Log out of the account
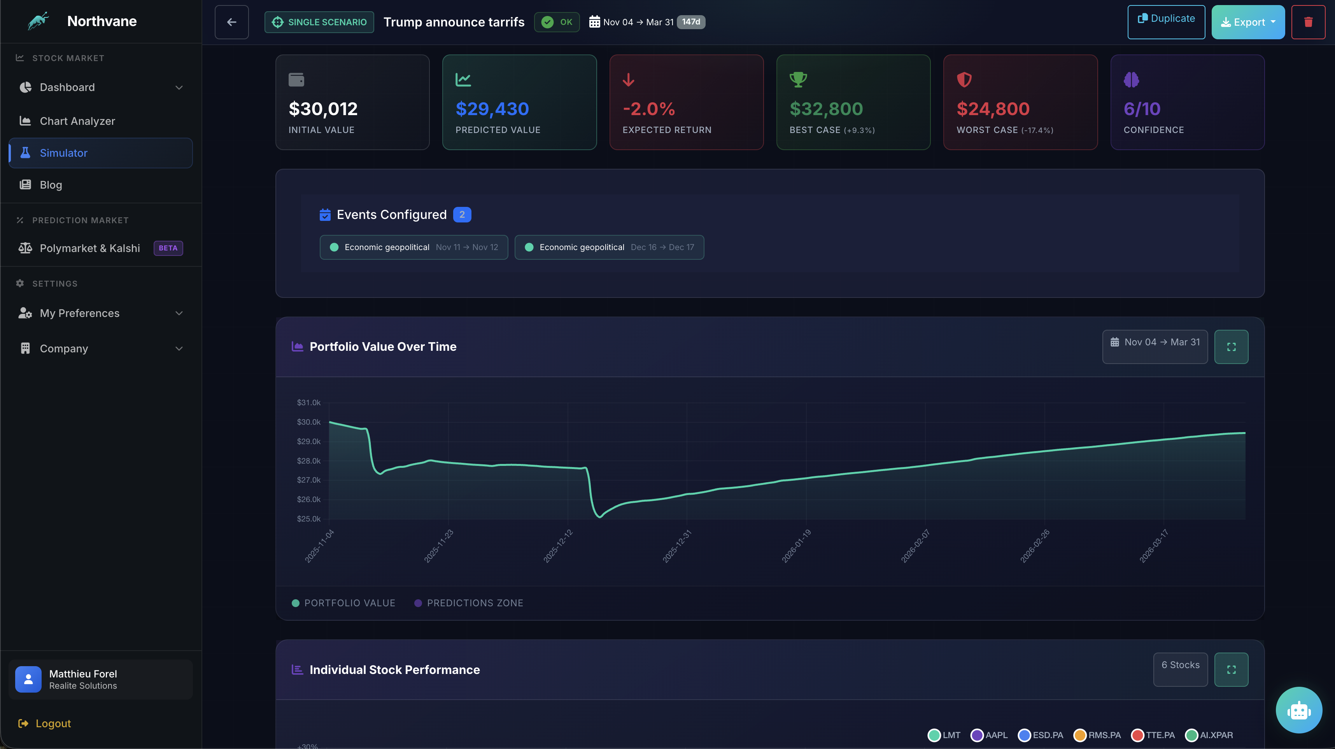Screen dimensions: 1335x749 45,723
